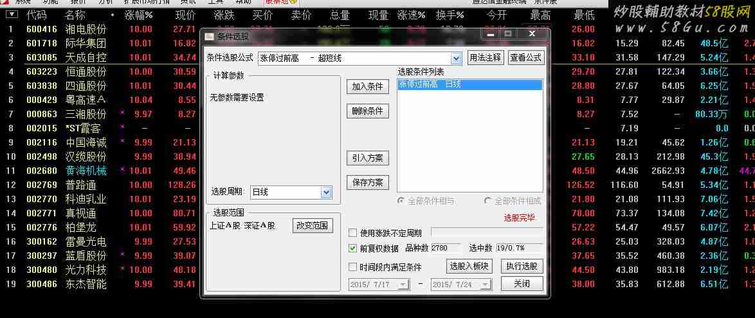
Task: Select stock code 600416
Action: [42, 30]
